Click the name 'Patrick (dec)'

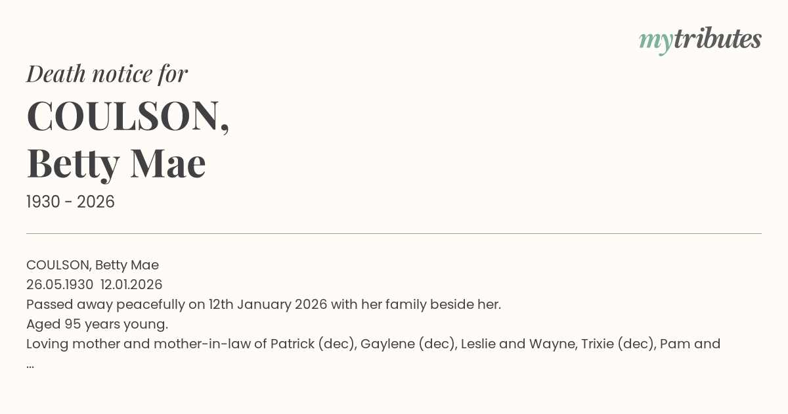311,344
